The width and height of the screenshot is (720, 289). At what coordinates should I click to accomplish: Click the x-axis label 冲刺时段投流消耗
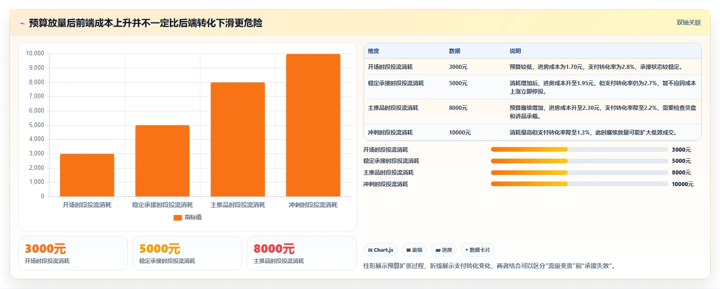tap(313, 205)
